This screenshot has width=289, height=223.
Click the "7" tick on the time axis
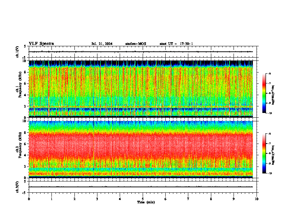tap(188, 199)
